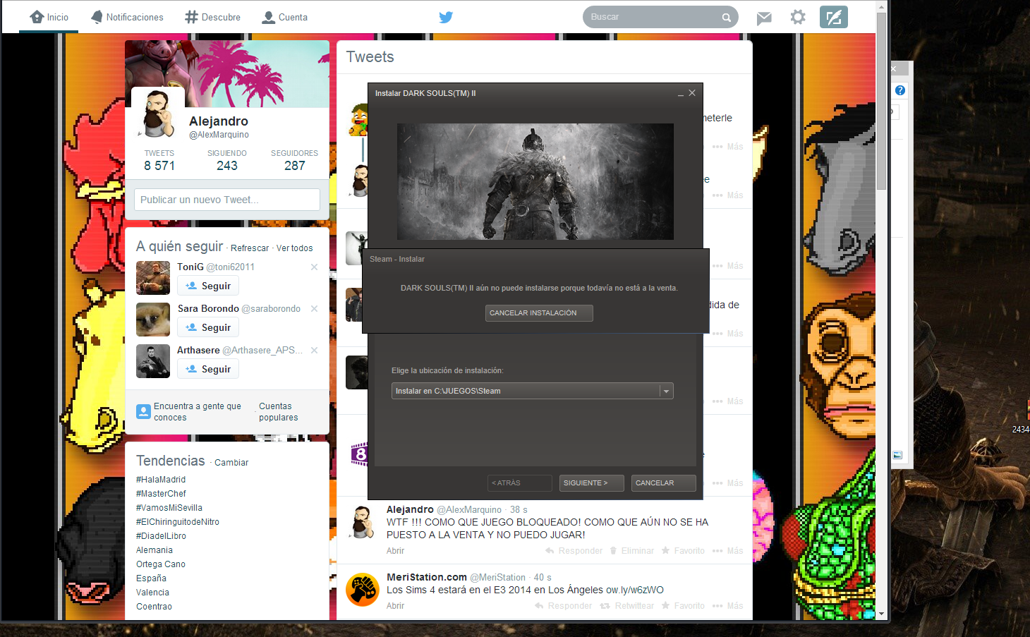The image size is (1030, 637).
Task: Open #ElChiringuitodeNitro trend
Action: [x=178, y=522]
